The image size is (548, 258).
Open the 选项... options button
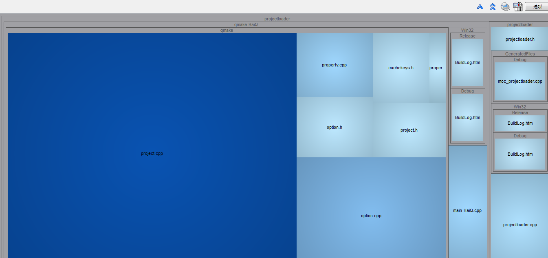[x=536, y=7]
